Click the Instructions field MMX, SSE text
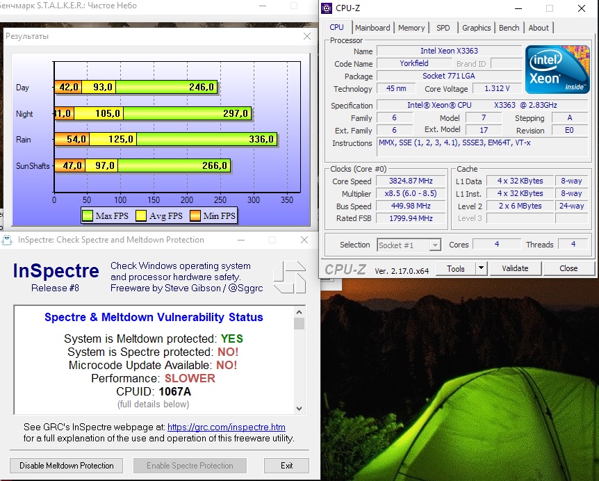 482,147
